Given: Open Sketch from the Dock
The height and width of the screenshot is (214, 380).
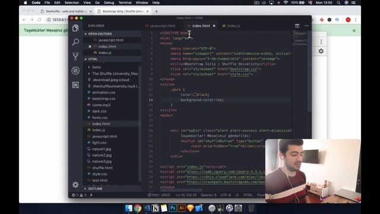Looking at the screenshot, I should (190, 208).
